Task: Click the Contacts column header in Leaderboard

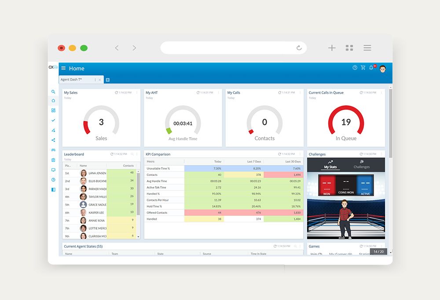Action: pyautogui.click(x=128, y=166)
